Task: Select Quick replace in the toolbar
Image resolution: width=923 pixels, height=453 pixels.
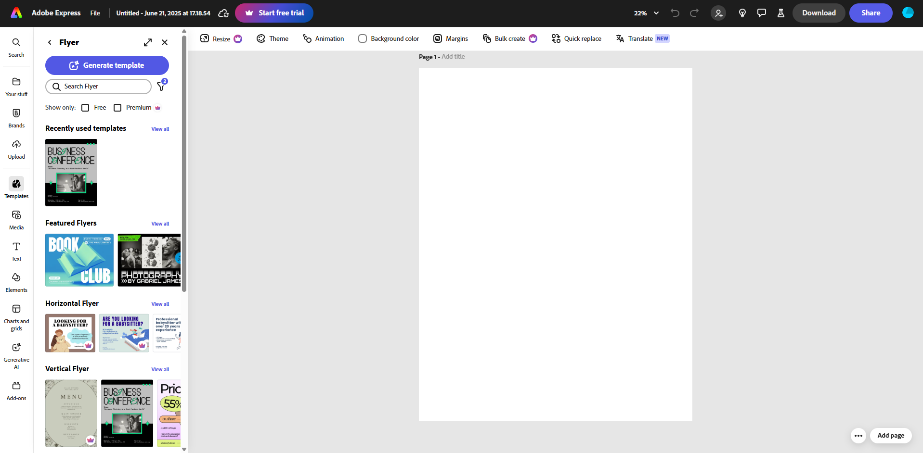Action: [576, 38]
